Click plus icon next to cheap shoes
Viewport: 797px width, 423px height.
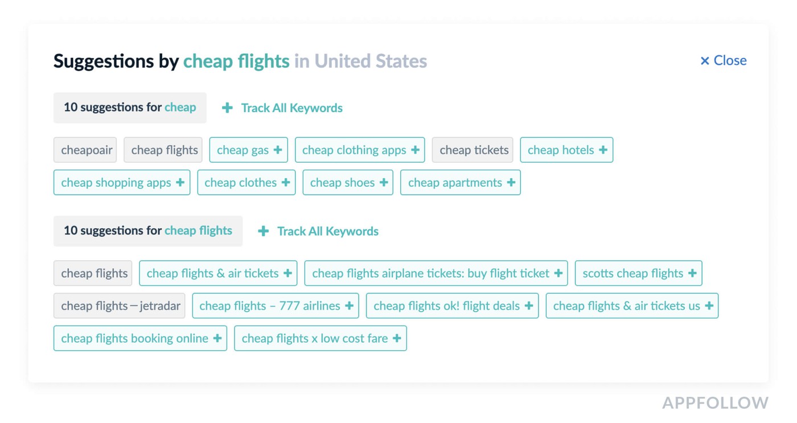[x=384, y=183]
